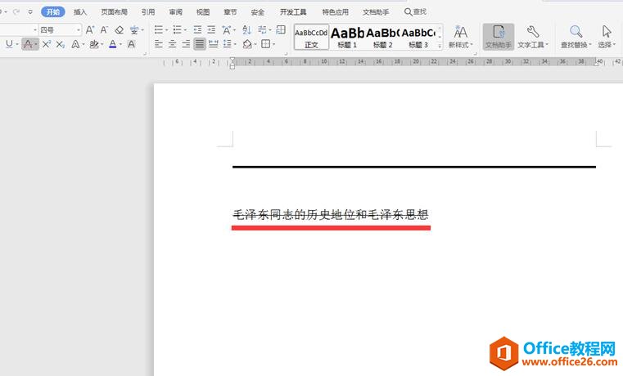Image resolution: width=623 pixels, height=376 pixels.
Task: Expand line spacing dropdown arrow
Action: coord(235,44)
